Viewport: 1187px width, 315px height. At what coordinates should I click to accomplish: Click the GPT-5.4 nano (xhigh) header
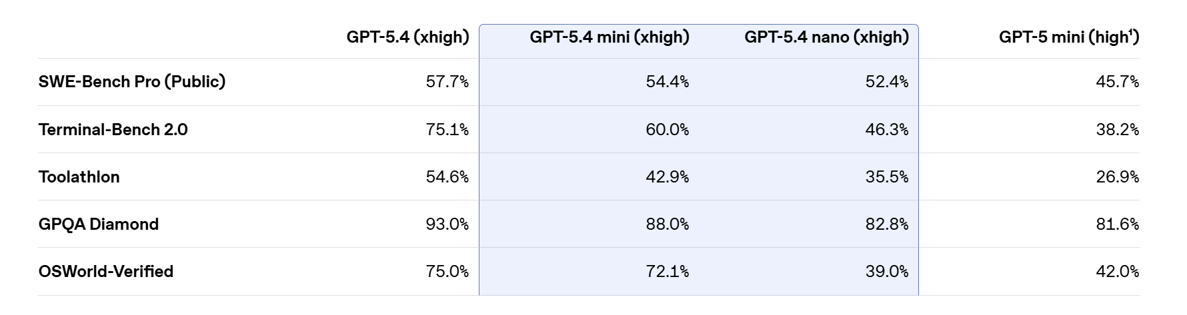coord(826,37)
